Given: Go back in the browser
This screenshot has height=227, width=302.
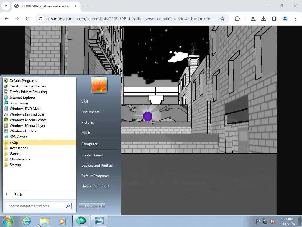Looking at the screenshot, I should [x=6, y=19].
